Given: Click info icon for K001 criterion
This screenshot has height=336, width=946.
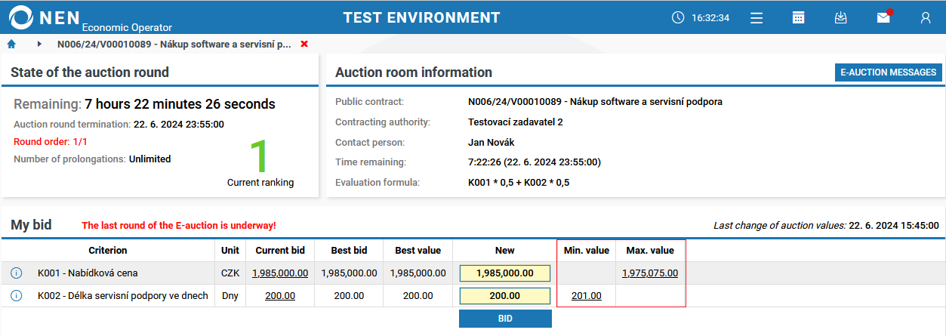Looking at the screenshot, I should point(17,273).
